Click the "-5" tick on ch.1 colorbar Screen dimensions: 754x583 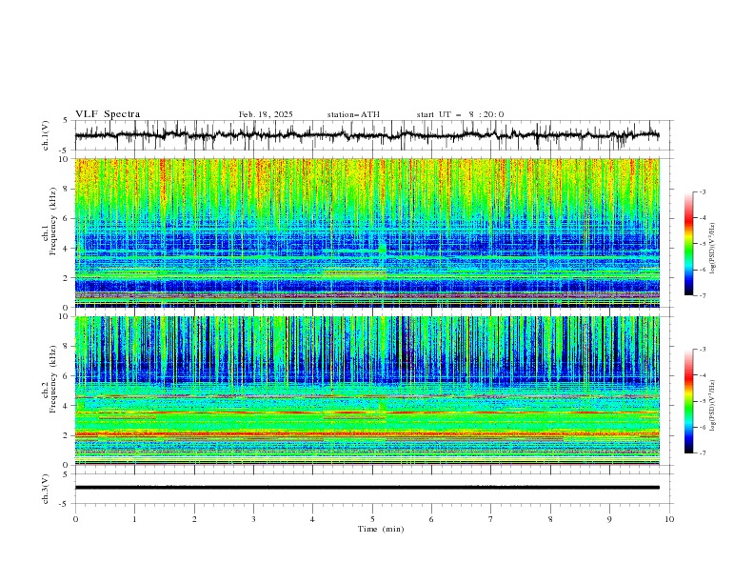(702, 244)
